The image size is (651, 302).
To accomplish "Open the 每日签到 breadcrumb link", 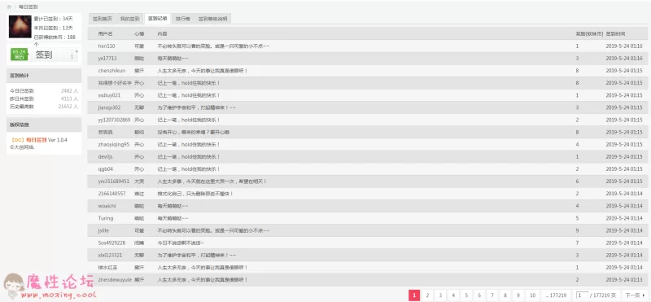I will [28, 7].
